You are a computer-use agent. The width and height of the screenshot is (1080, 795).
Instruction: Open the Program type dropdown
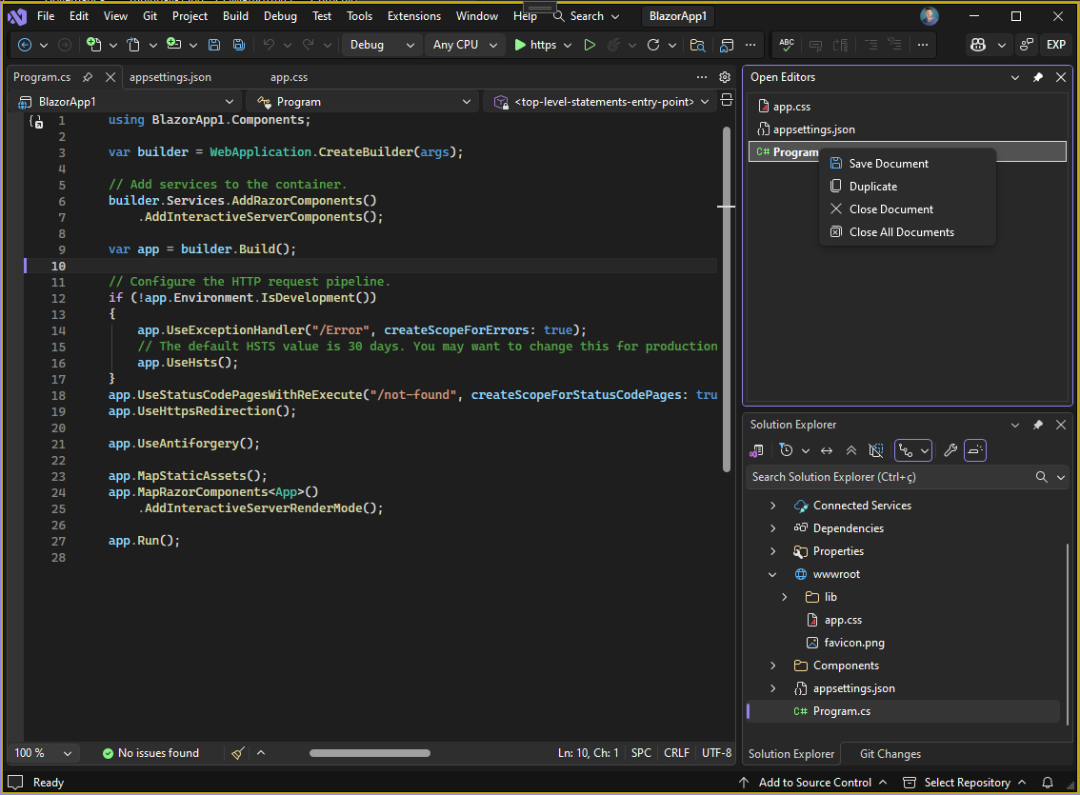(x=364, y=102)
